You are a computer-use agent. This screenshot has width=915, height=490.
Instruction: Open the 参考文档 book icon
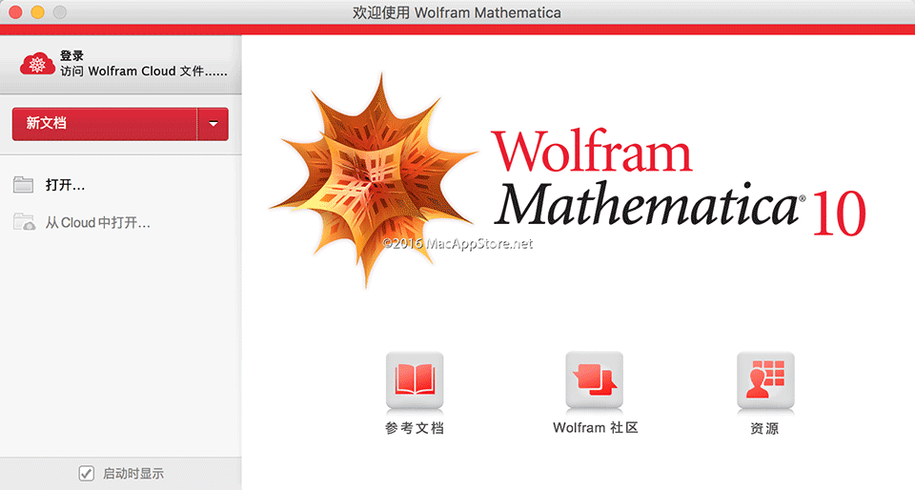(414, 380)
